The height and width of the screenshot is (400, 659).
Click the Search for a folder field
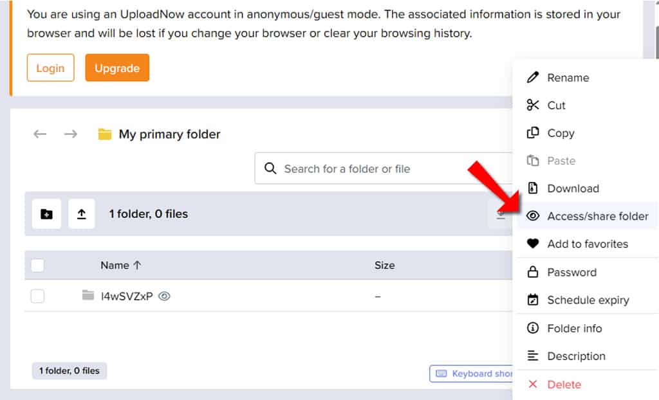384,168
